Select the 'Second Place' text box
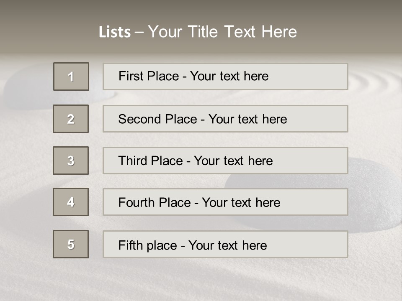The width and height of the screenshot is (402, 301). (x=225, y=119)
